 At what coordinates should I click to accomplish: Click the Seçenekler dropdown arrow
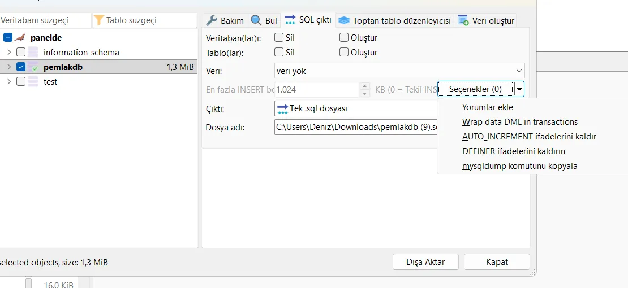[519, 89]
